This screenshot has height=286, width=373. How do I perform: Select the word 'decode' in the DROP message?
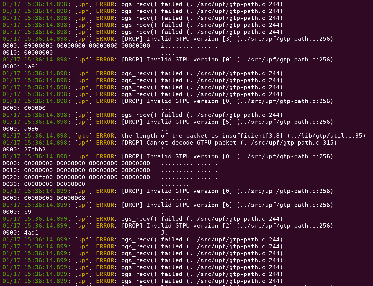(182, 143)
